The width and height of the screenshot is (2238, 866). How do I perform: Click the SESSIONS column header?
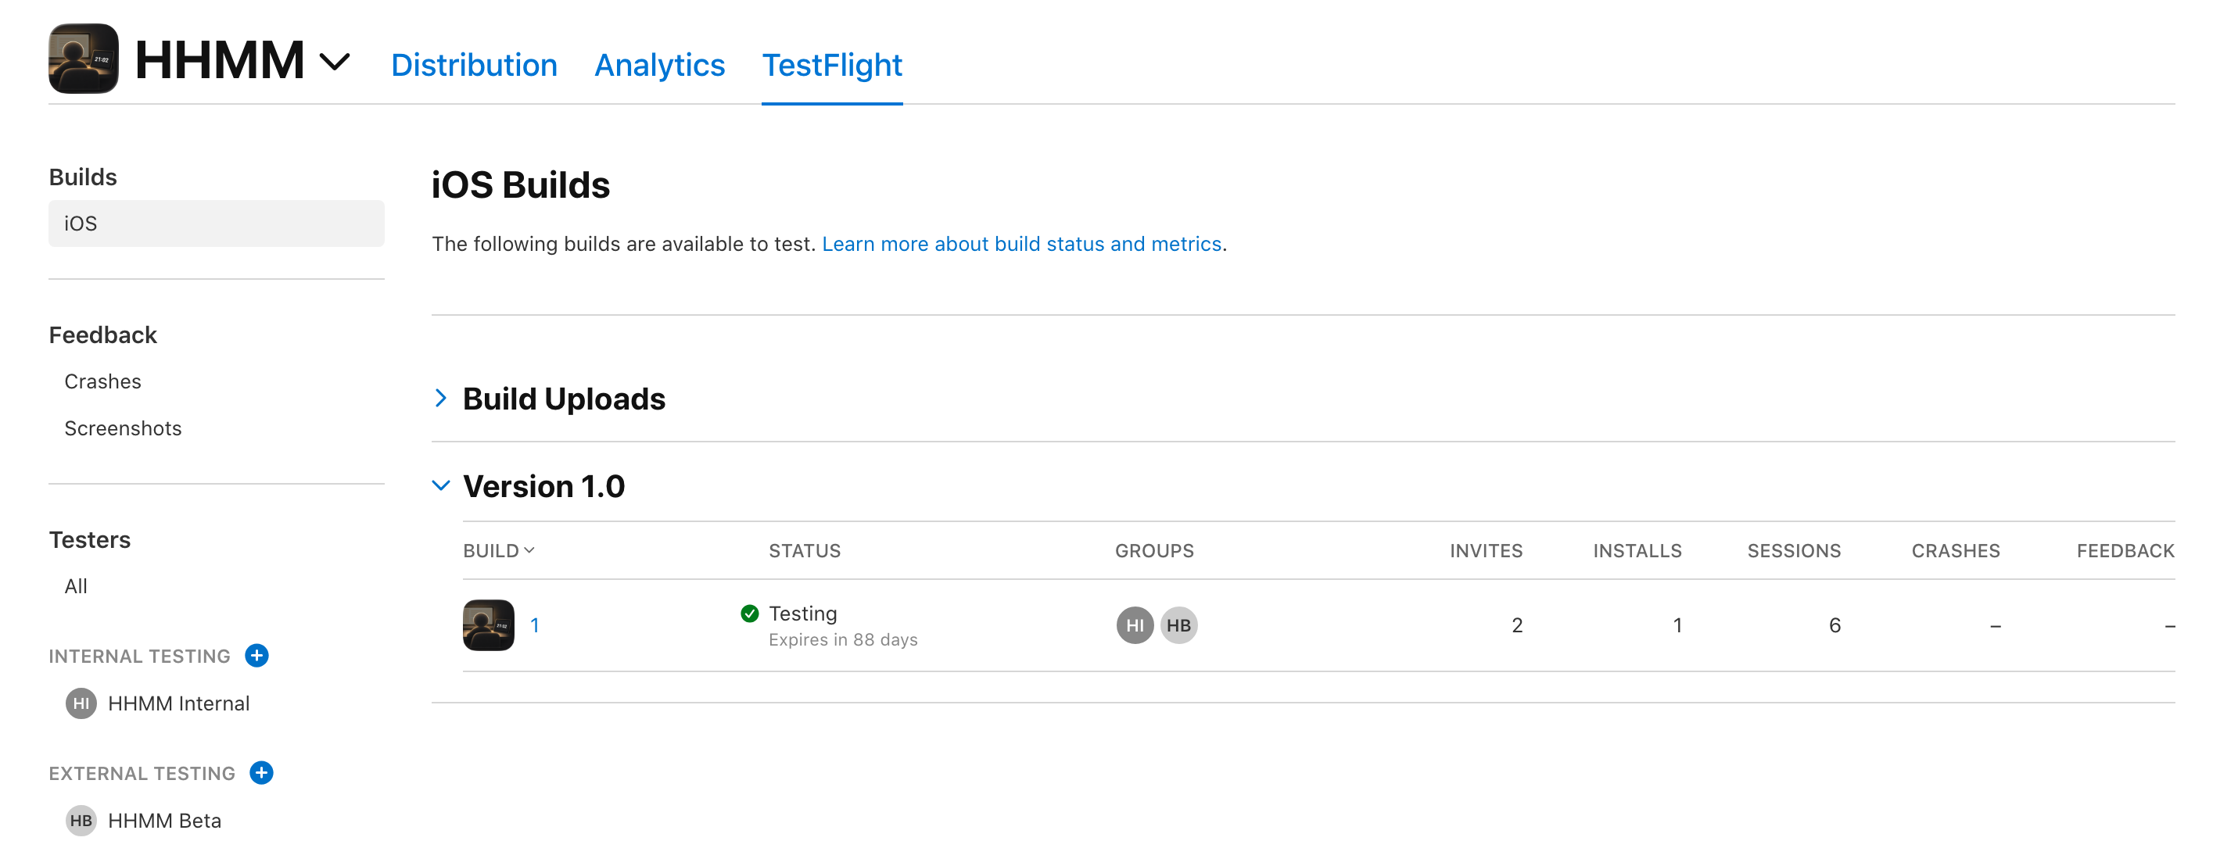click(1794, 551)
